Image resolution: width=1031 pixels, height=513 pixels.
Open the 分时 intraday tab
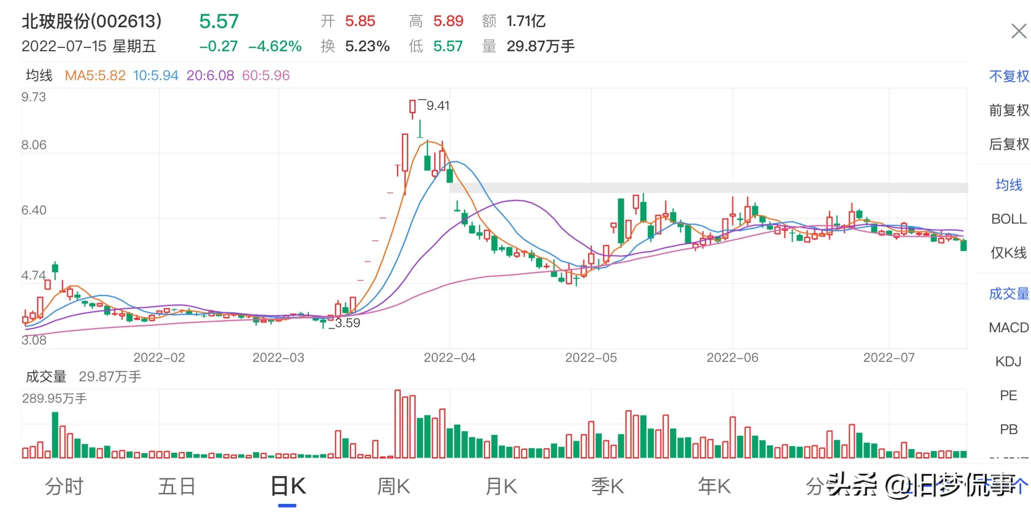65,486
